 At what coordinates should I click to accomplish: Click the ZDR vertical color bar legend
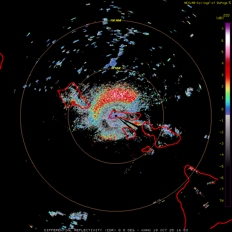228,114
